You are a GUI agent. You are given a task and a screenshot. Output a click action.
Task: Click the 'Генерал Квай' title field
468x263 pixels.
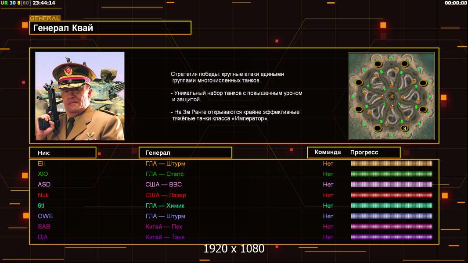110,28
